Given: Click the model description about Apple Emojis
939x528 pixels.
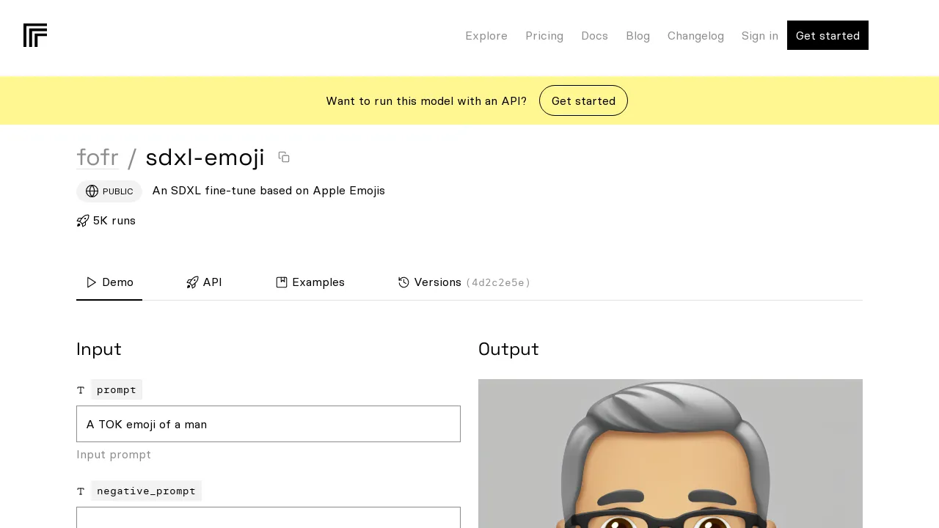Looking at the screenshot, I should pyautogui.click(x=268, y=191).
